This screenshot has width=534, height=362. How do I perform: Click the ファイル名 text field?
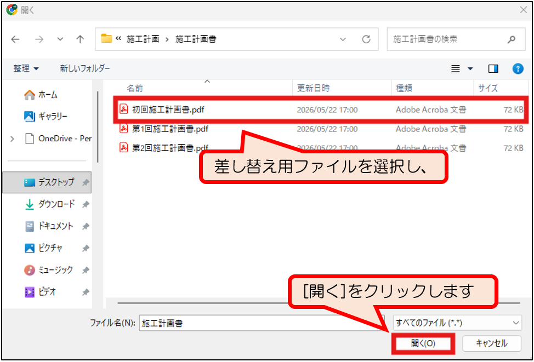click(262, 323)
